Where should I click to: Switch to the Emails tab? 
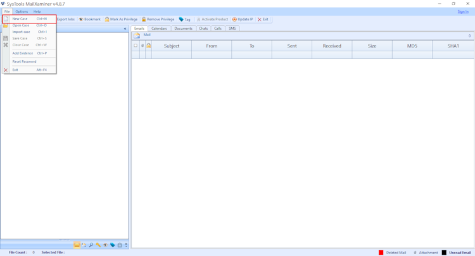pos(139,29)
